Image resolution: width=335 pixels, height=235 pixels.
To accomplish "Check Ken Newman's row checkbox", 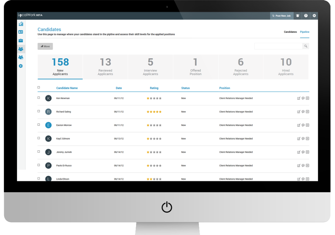I will coord(39,98).
